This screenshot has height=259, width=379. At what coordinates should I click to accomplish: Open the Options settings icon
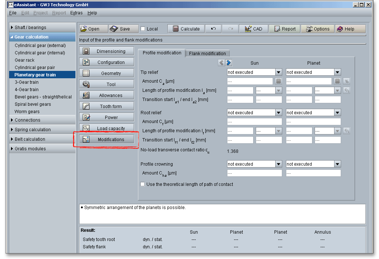pyautogui.click(x=308, y=29)
